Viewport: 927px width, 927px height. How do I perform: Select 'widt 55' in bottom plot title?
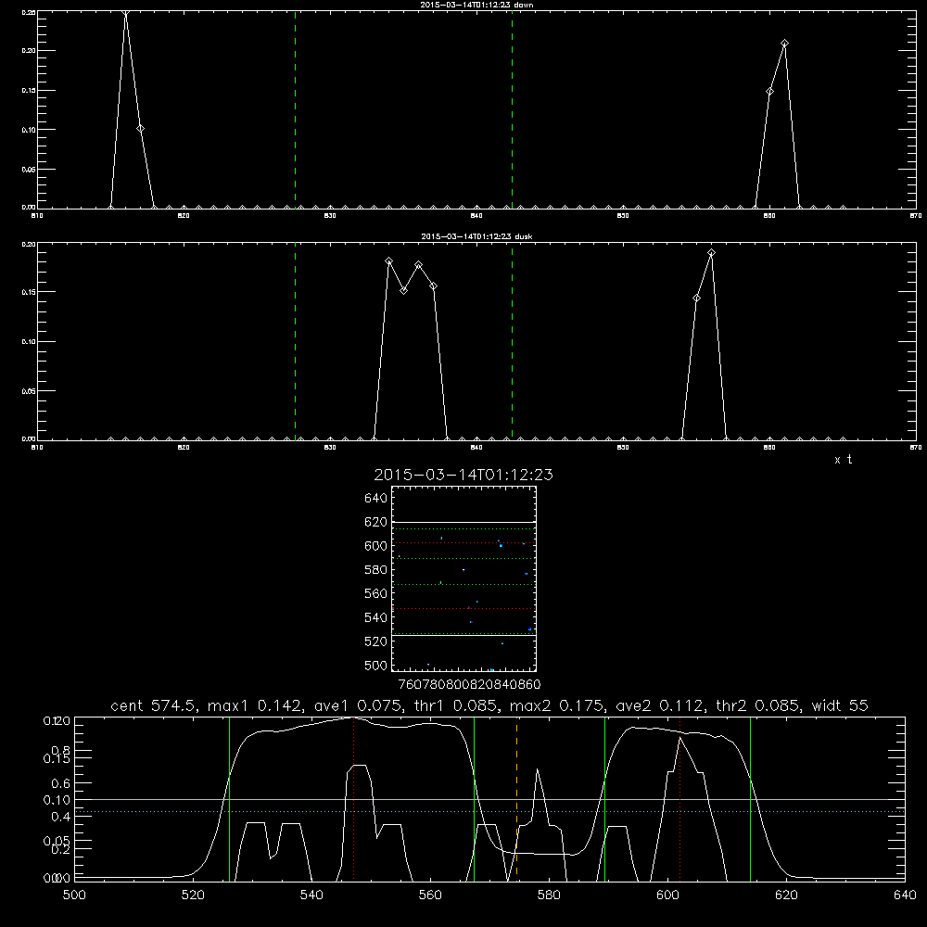tap(840, 705)
